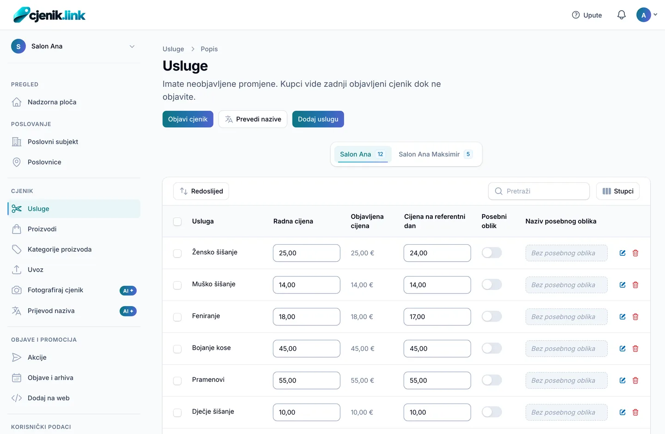Switch to the Salon Ana Maksimir tab
This screenshot has height=434, width=665.
click(435, 154)
